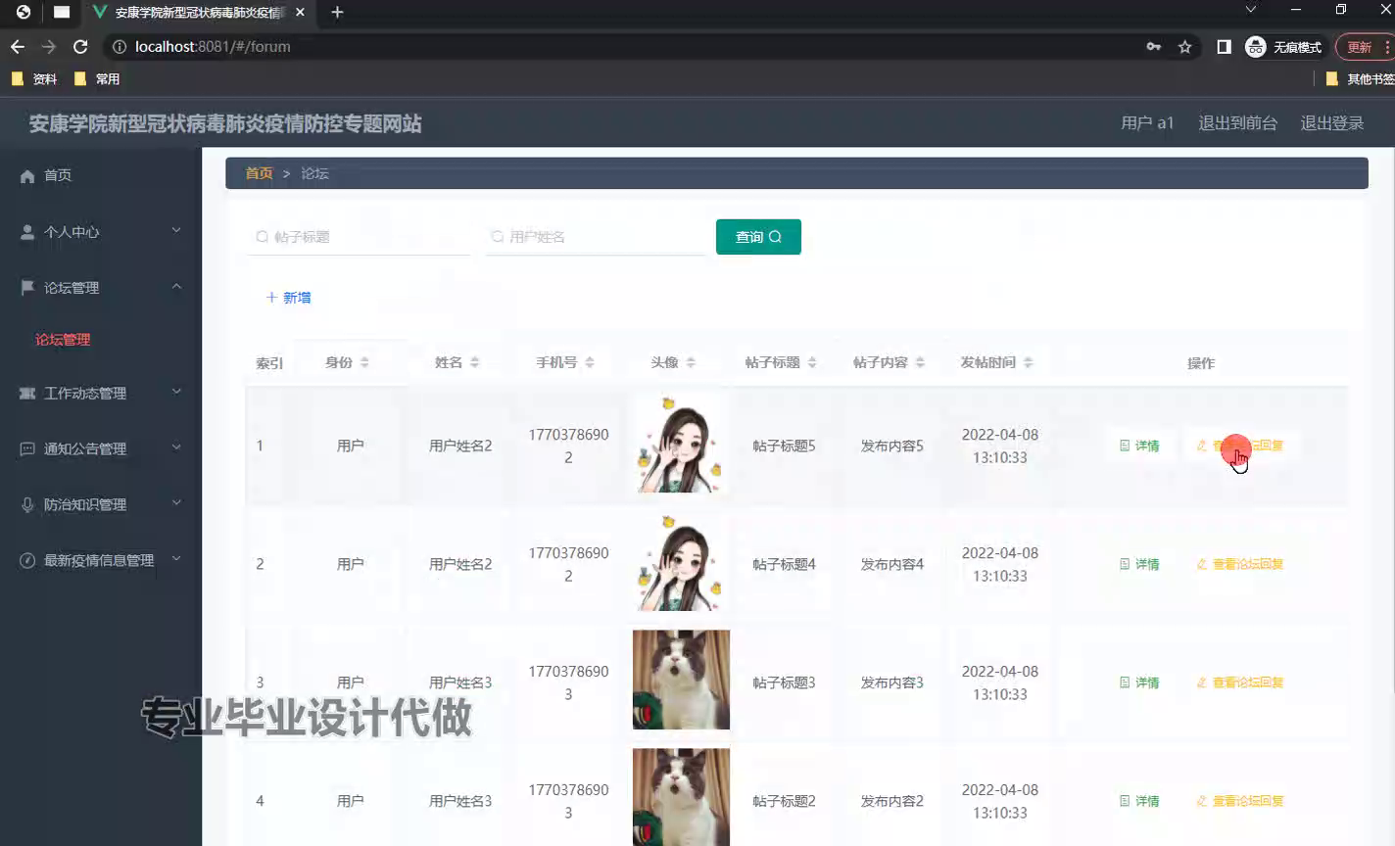This screenshot has width=1395, height=846.
Task: Click the 新增 add button
Action: pyautogui.click(x=289, y=298)
